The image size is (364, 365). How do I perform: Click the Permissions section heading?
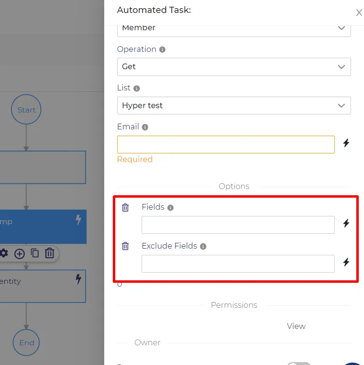(x=234, y=305)
